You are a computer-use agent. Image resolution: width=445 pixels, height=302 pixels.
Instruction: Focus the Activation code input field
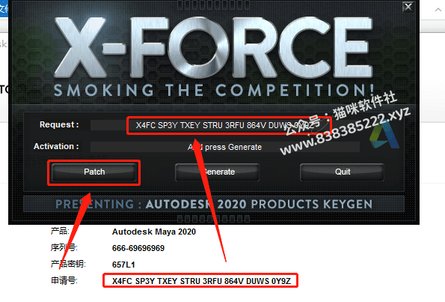click(225, 147)
